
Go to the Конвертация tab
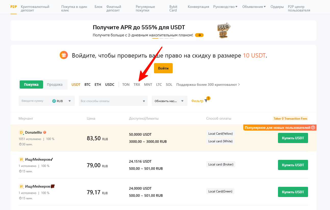click(x=198, y=7)
